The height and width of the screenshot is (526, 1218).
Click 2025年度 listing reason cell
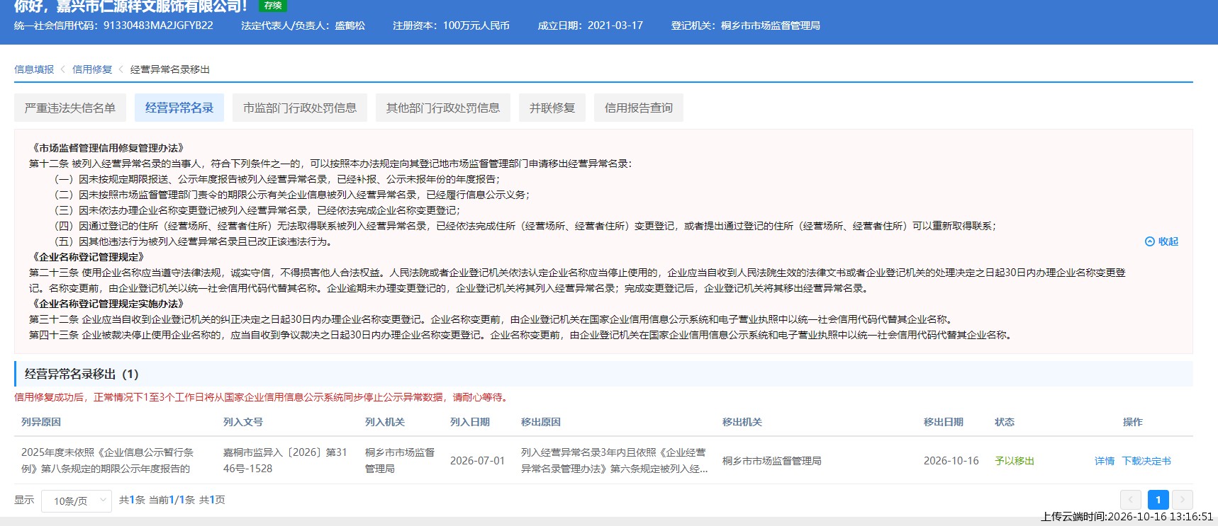107,460
